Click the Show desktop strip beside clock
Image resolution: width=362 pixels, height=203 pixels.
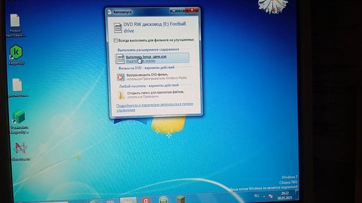click(297, 195)
